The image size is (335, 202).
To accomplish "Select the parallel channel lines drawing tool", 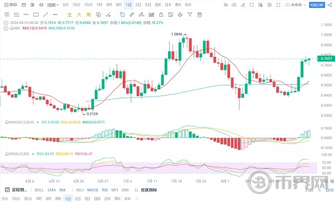I will click(7, 15).
